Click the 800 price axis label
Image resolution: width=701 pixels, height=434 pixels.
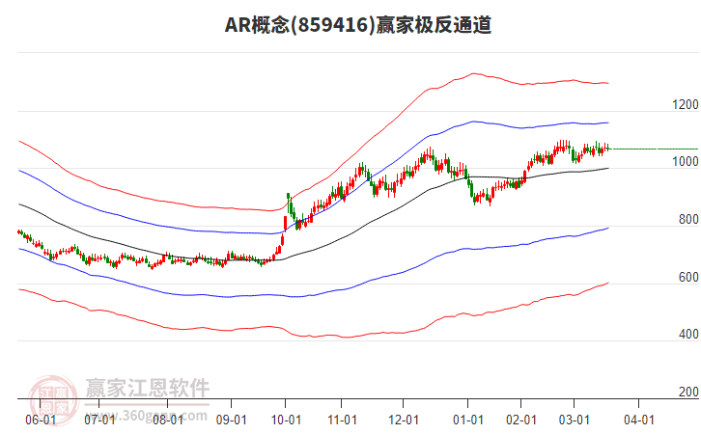pos(688,219)
